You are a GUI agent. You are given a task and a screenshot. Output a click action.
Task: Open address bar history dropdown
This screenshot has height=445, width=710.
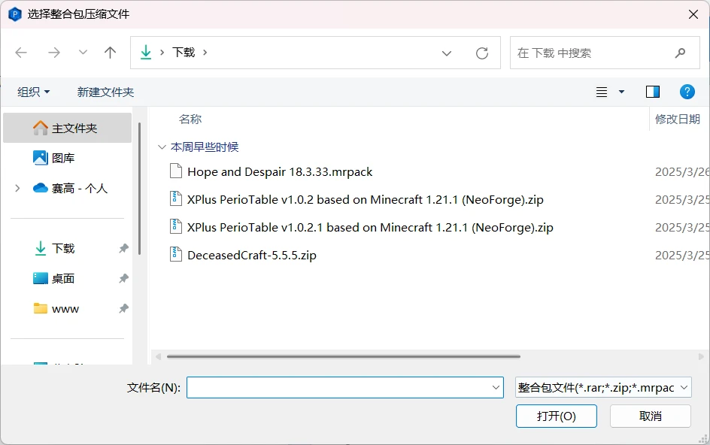(447, 53)
